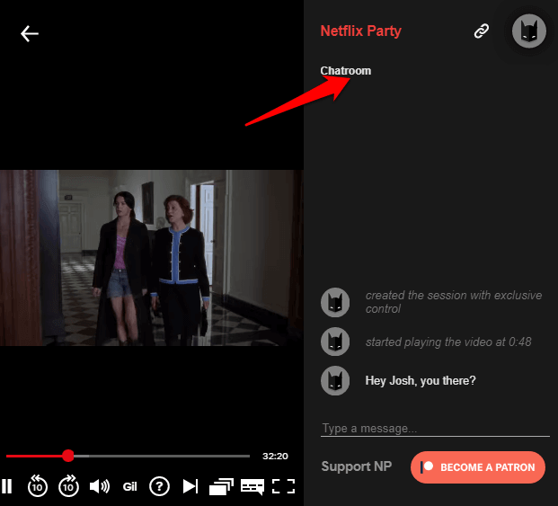Click avatar beside 'started playing the video' message
The width and height of the screenshot is (558, 506).
coord(335,342)
